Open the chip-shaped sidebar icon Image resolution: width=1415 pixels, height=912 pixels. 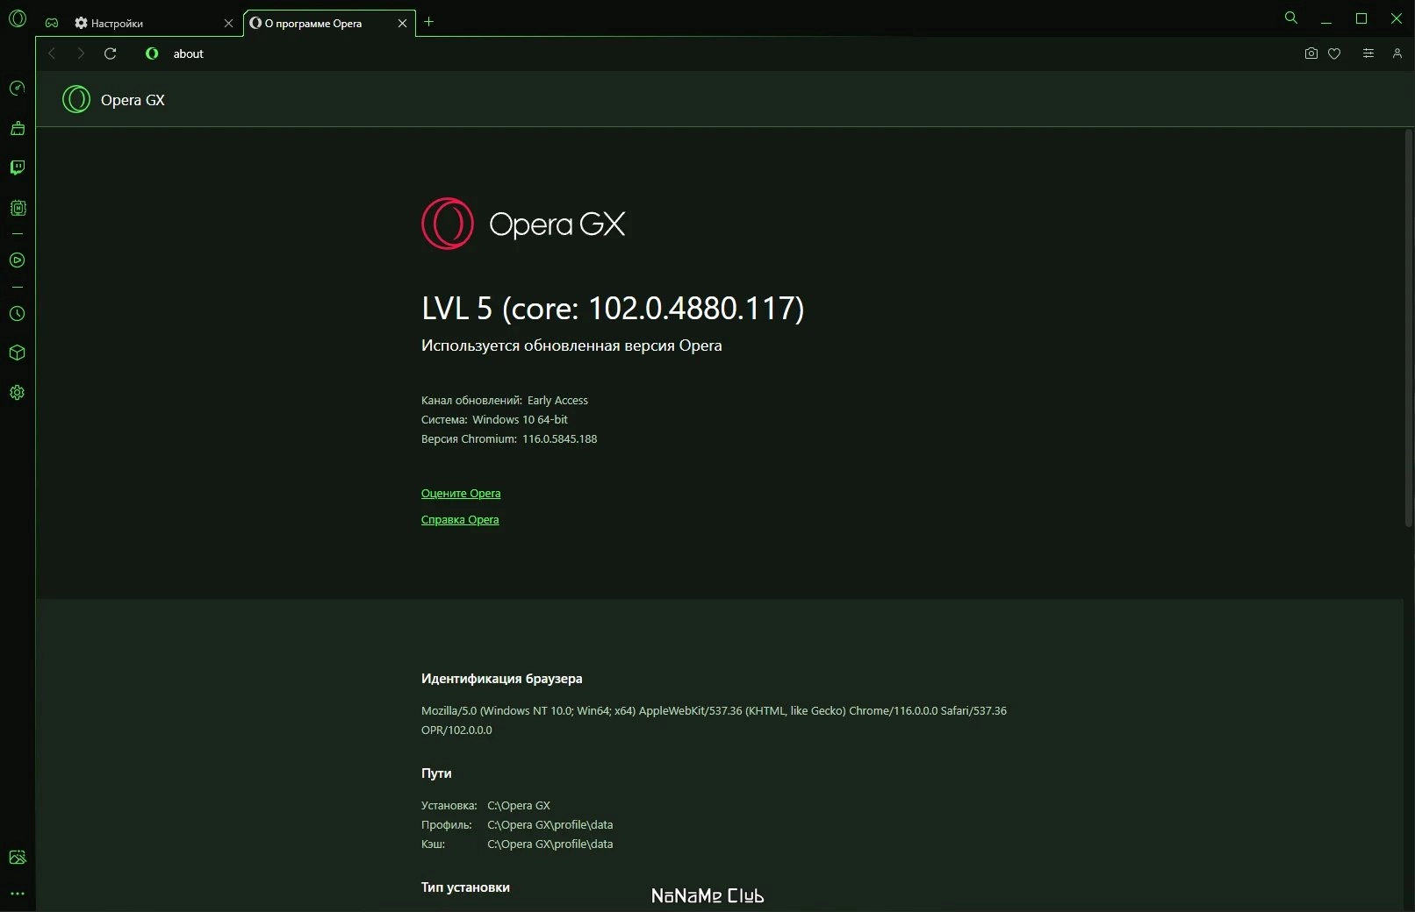pos(18,208)
